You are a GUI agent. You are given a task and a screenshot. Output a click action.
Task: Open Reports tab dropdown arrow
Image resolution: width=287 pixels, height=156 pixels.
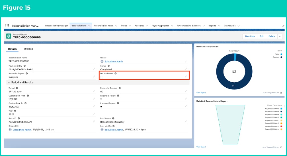219,26
